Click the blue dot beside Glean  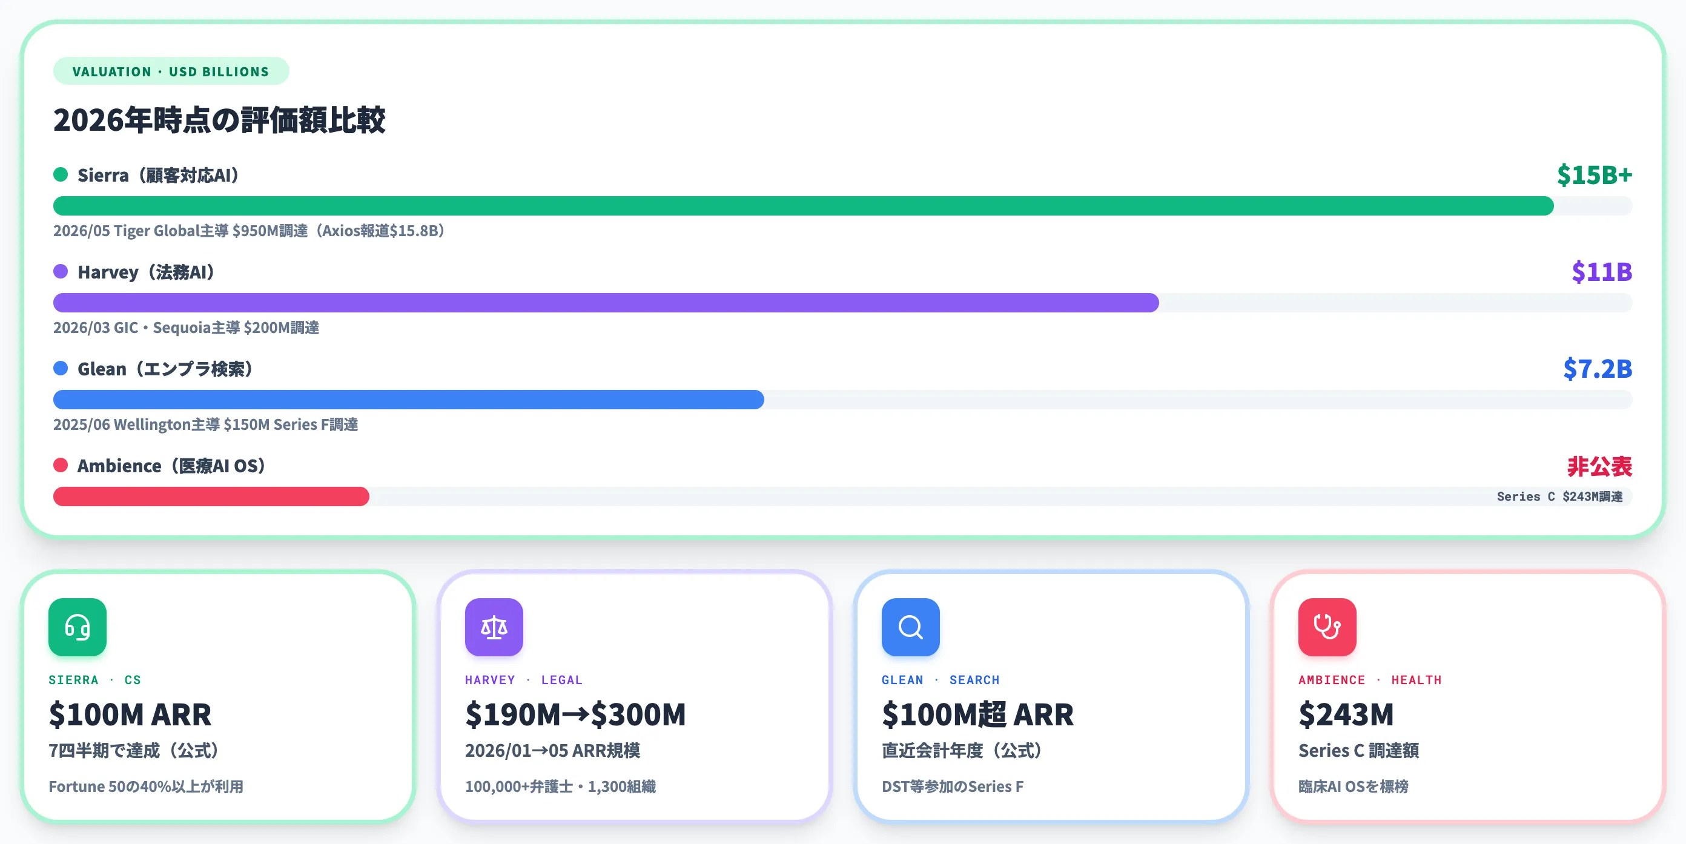coord(61,368)
